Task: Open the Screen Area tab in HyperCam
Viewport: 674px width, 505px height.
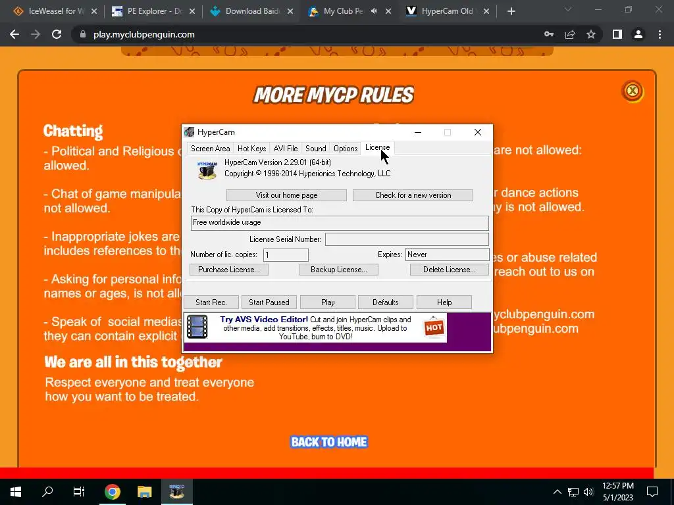Action: 210,149
